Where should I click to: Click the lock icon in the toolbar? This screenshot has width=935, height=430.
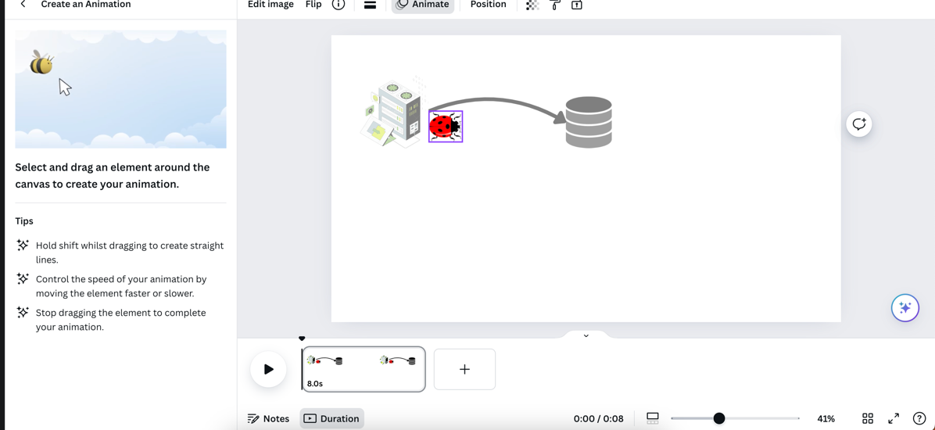click(x=577, y=5)
